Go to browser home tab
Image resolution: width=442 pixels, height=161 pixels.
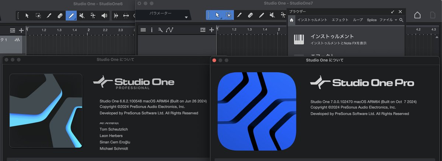292,20
